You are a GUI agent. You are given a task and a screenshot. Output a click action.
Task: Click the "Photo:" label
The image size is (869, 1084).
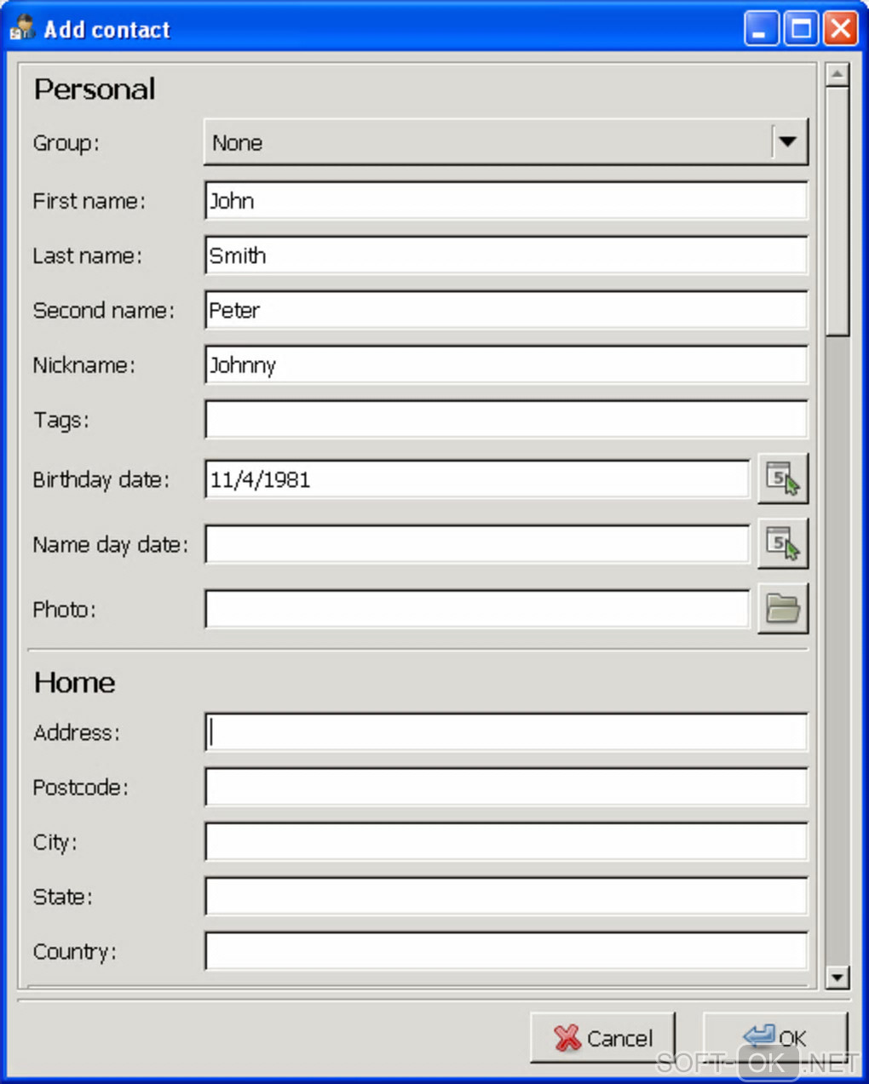pos(64,610)
